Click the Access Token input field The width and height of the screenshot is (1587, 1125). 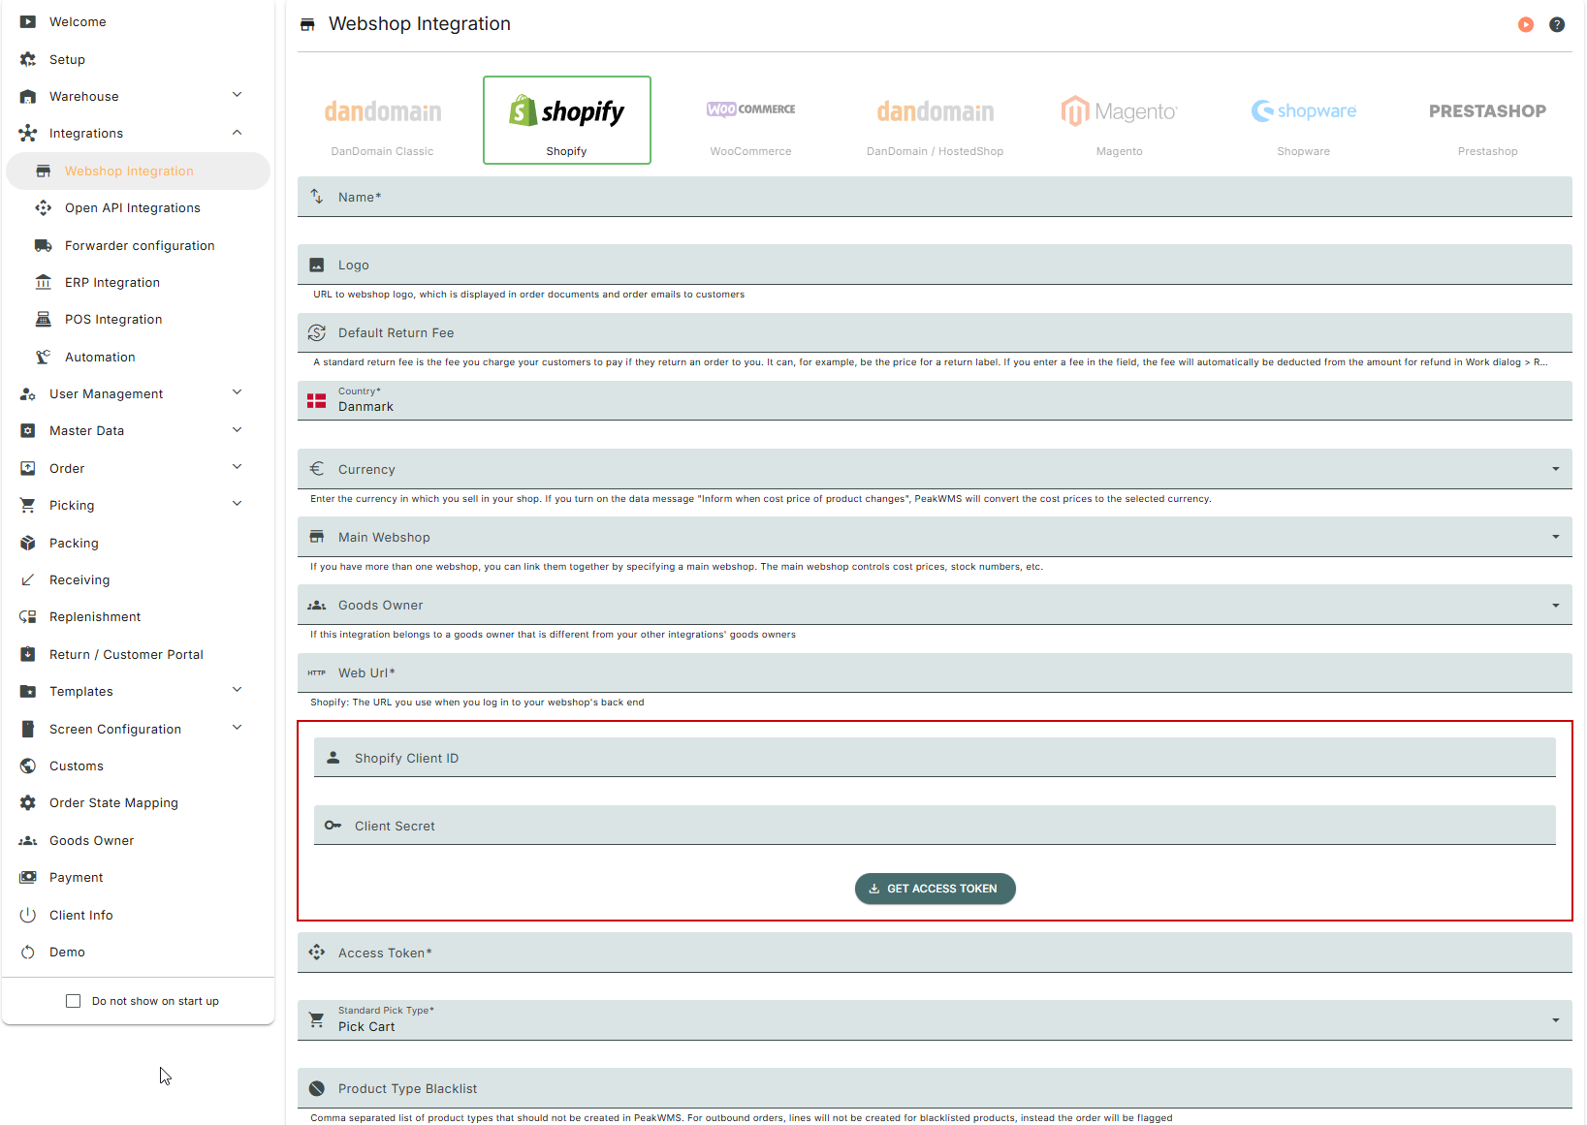click(x=935, y=953)
